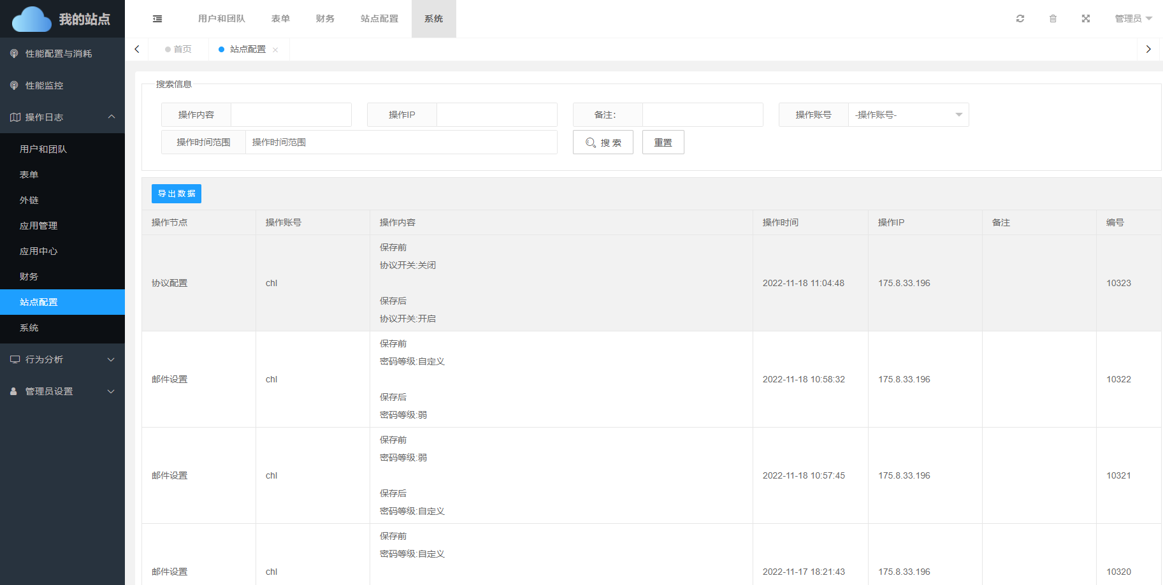Click the refresh icon in top bar
Image resolution: width=1163 pixels, height=585 pixels.
pyautogui.click(x=1020, y=19)
